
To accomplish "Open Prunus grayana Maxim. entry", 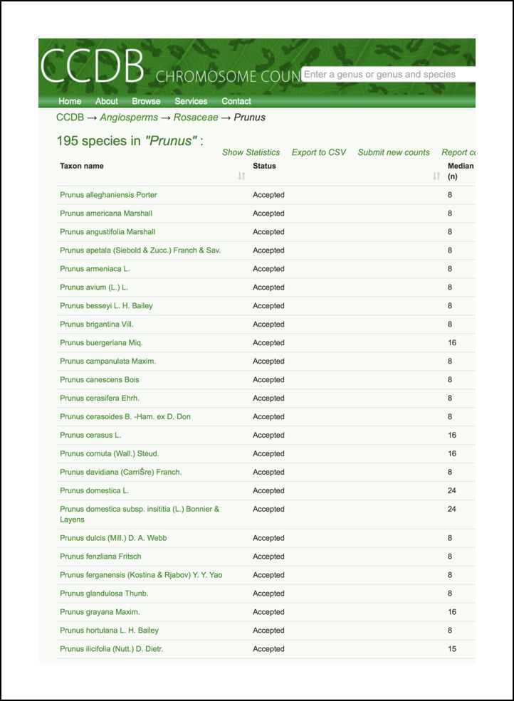I will point(100,611).
